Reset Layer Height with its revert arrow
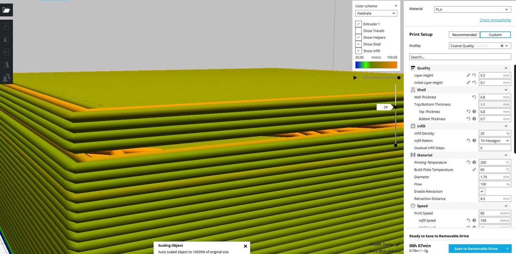Viewport: 516px width, 254px height. 474,75
